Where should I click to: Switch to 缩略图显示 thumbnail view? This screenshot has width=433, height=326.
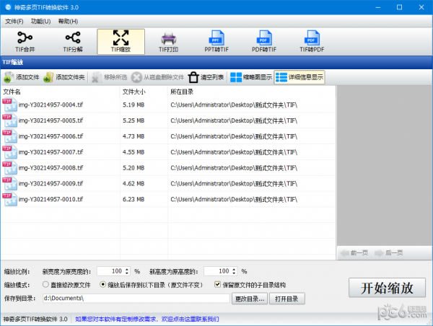(x=251, y=77)
